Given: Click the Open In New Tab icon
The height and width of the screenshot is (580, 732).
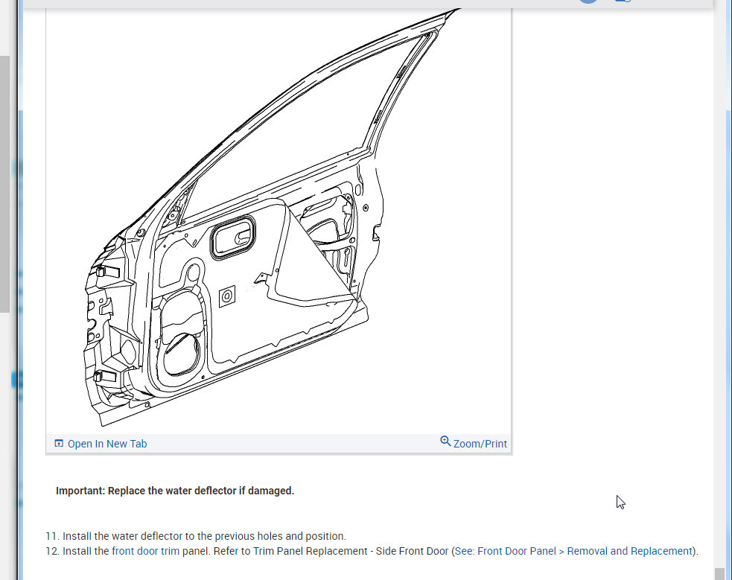Looking at the screenshot, I should 59,443.
